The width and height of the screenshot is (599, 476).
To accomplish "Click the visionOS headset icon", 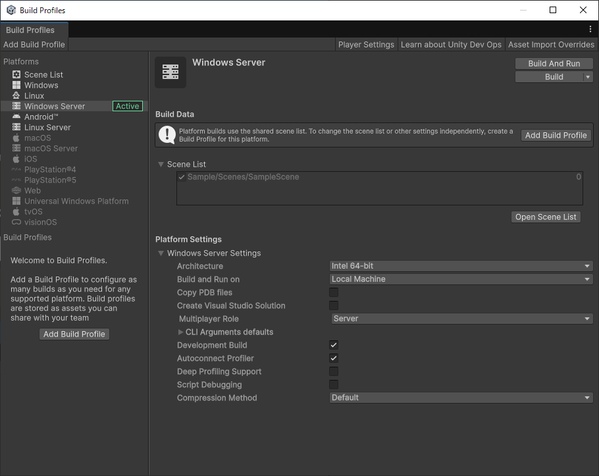I will (x=16, y=222).
